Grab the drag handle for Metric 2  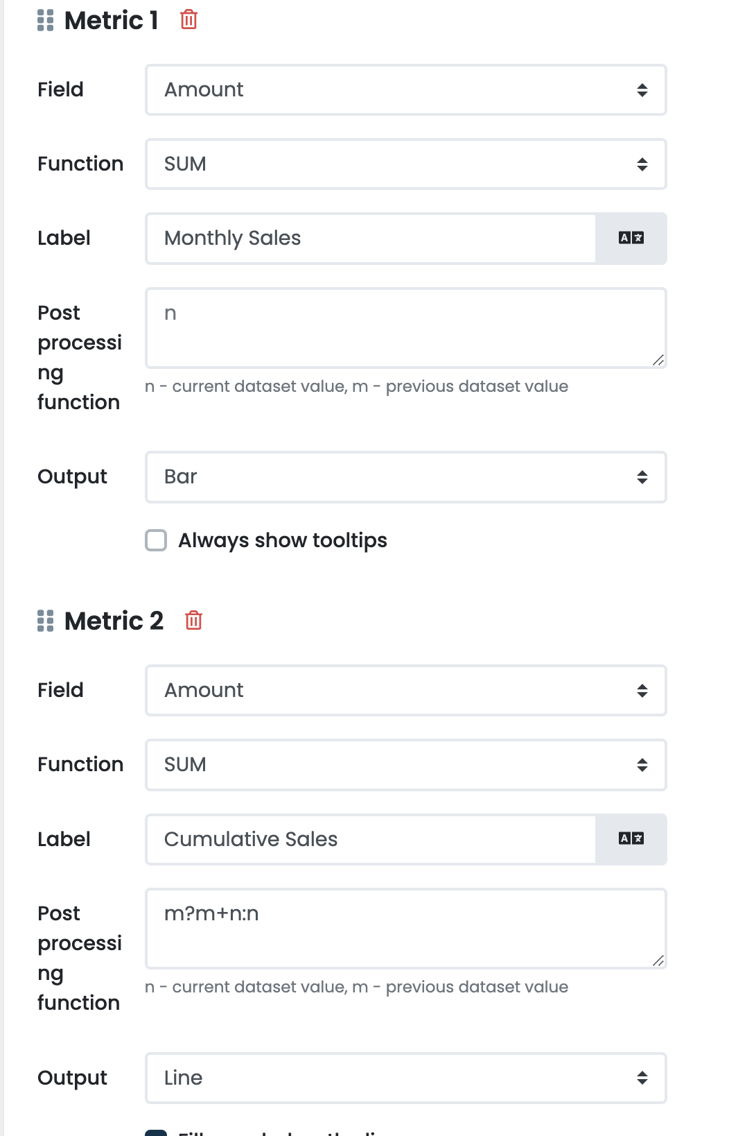tap(45, 621)
